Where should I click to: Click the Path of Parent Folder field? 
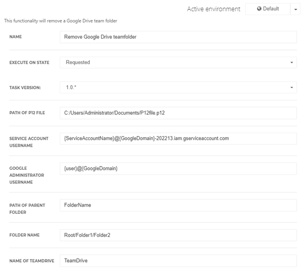click(x=178, y=206)
